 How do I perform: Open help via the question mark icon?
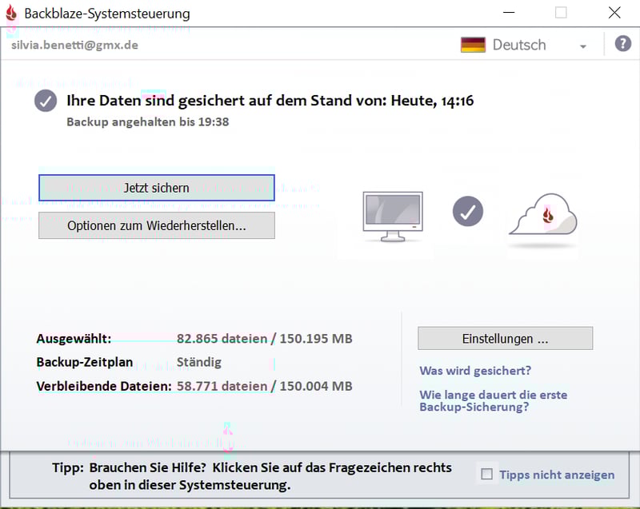pos(622,44)
